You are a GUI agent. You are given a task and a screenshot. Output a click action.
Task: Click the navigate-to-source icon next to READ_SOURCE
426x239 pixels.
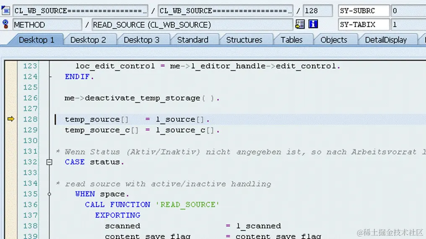pyautogui.click(x=300, y=24)
